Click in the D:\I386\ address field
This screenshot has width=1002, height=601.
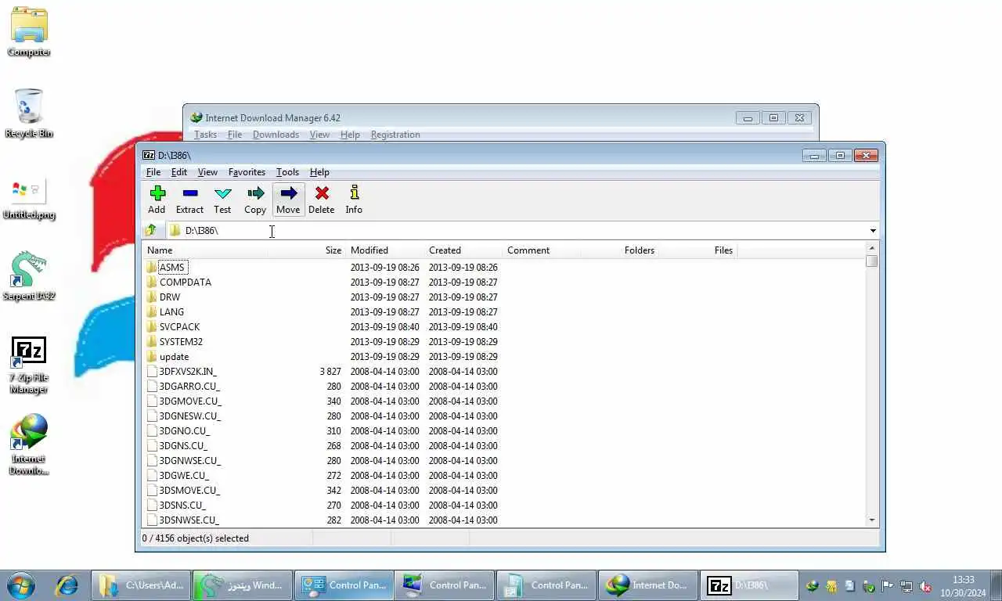[517, 231]
